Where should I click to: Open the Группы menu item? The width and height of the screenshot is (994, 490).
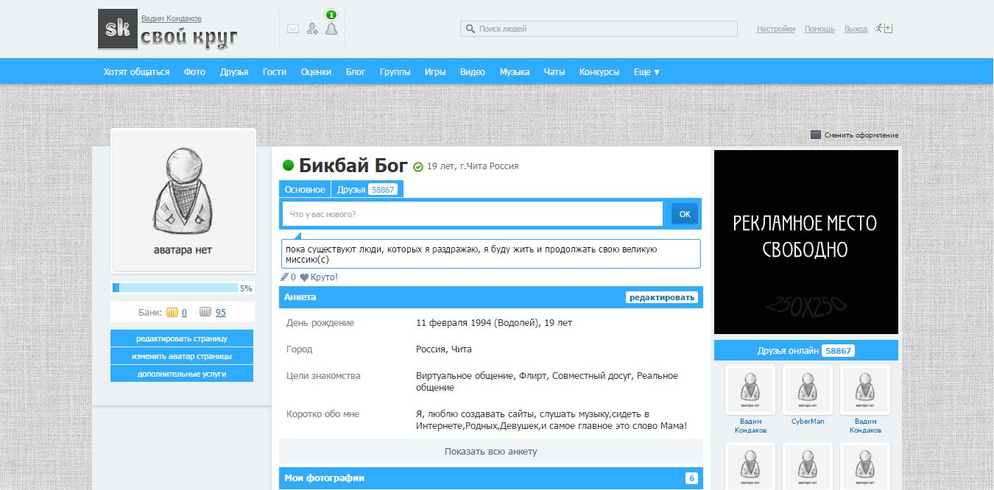click(395, 72)
